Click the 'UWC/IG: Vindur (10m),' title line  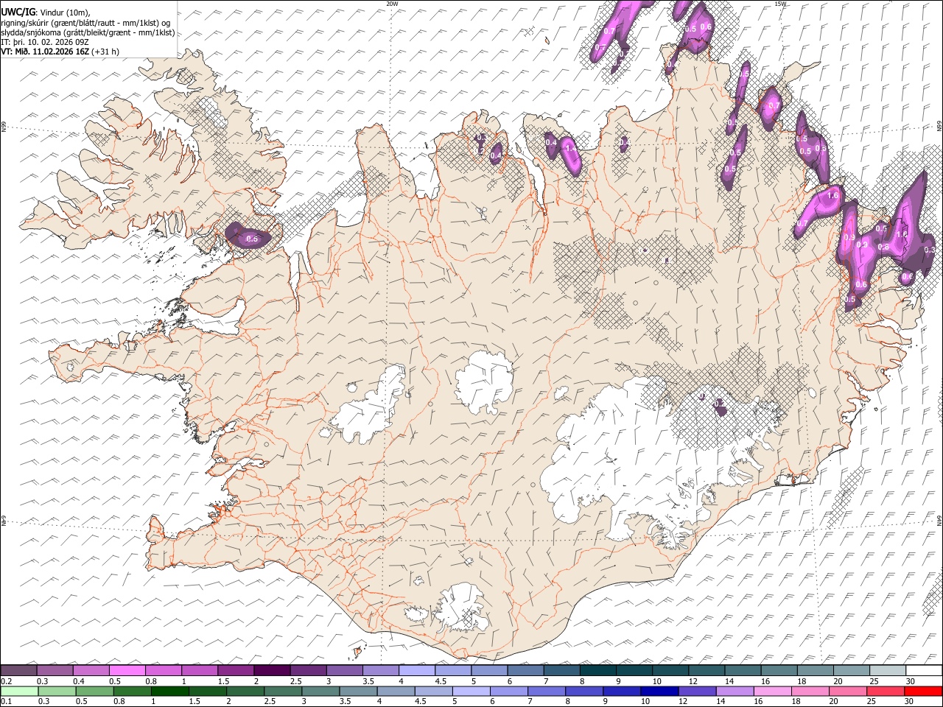point(45,13)
